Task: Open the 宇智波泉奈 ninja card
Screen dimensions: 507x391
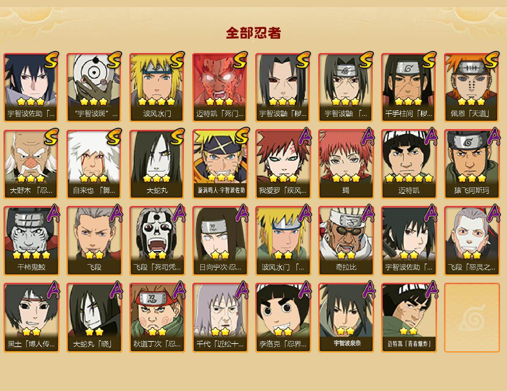Action: (x=346, y=318)
